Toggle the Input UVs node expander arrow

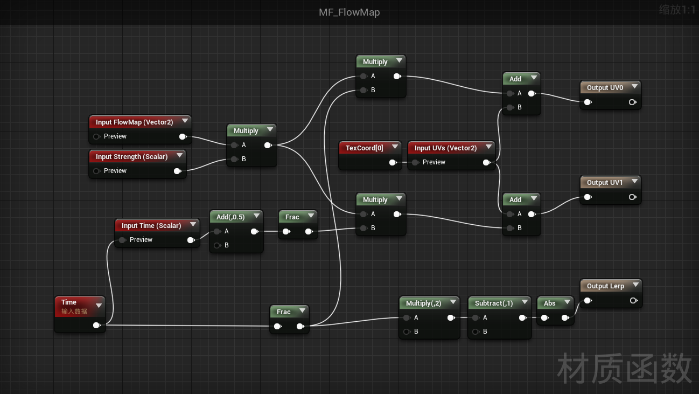tap(488, 147)
